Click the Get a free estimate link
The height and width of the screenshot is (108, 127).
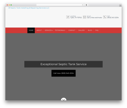point(94,18)
